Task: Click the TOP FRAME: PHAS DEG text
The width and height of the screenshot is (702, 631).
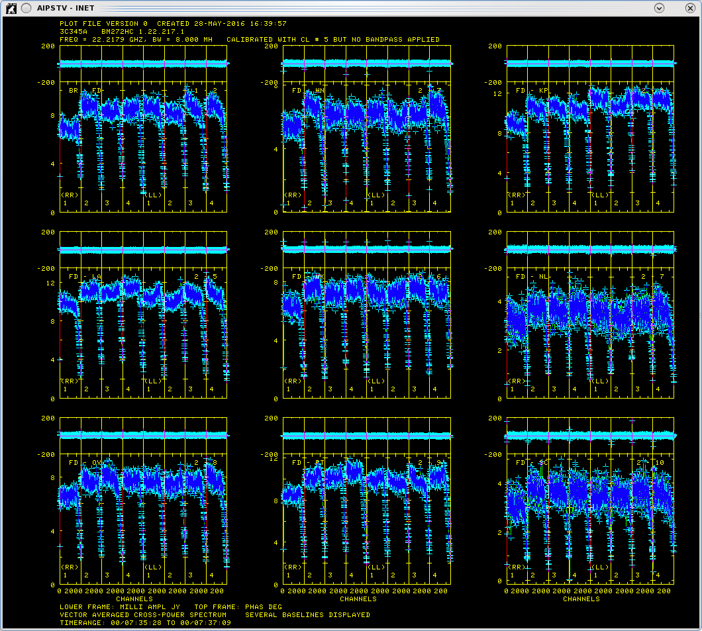Action: [x=238, y=607]
